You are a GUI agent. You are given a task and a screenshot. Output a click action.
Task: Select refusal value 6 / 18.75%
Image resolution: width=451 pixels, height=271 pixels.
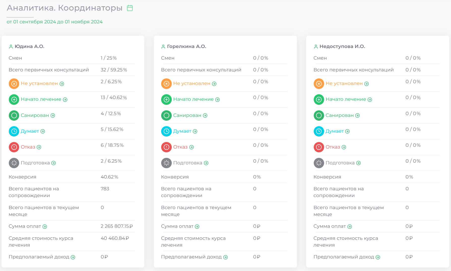112,145
